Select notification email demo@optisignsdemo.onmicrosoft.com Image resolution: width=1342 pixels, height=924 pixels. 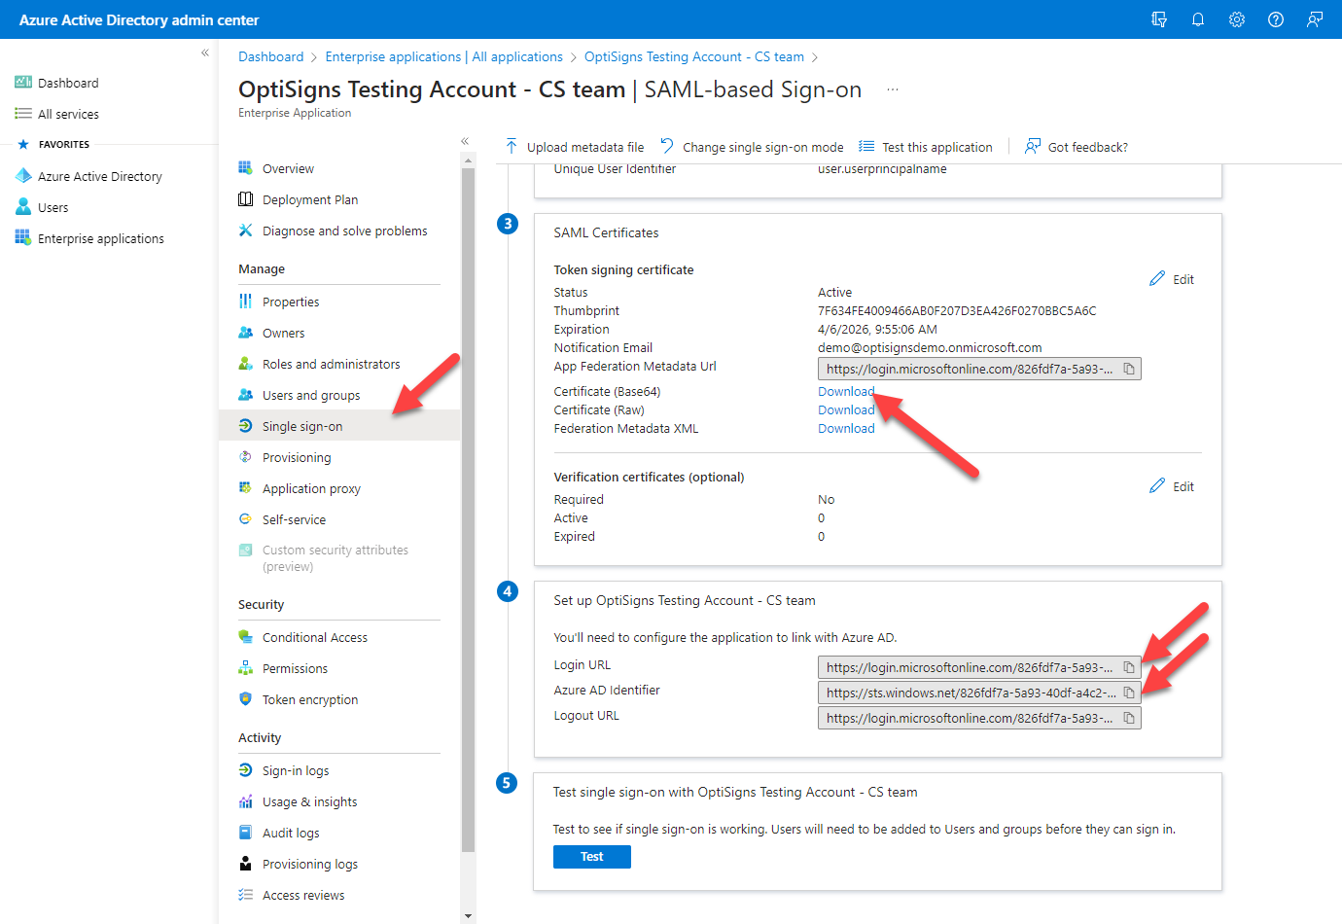pos(930,348)
